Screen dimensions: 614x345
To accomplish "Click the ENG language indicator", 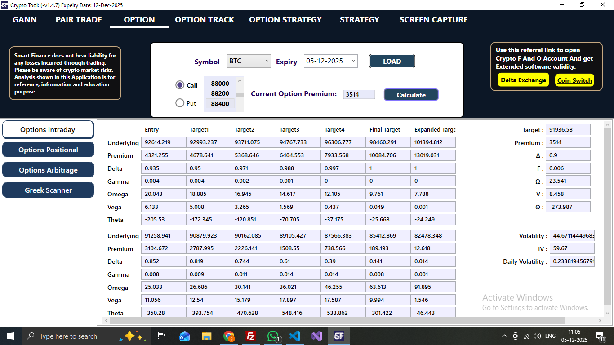I will tap(550, 336).
